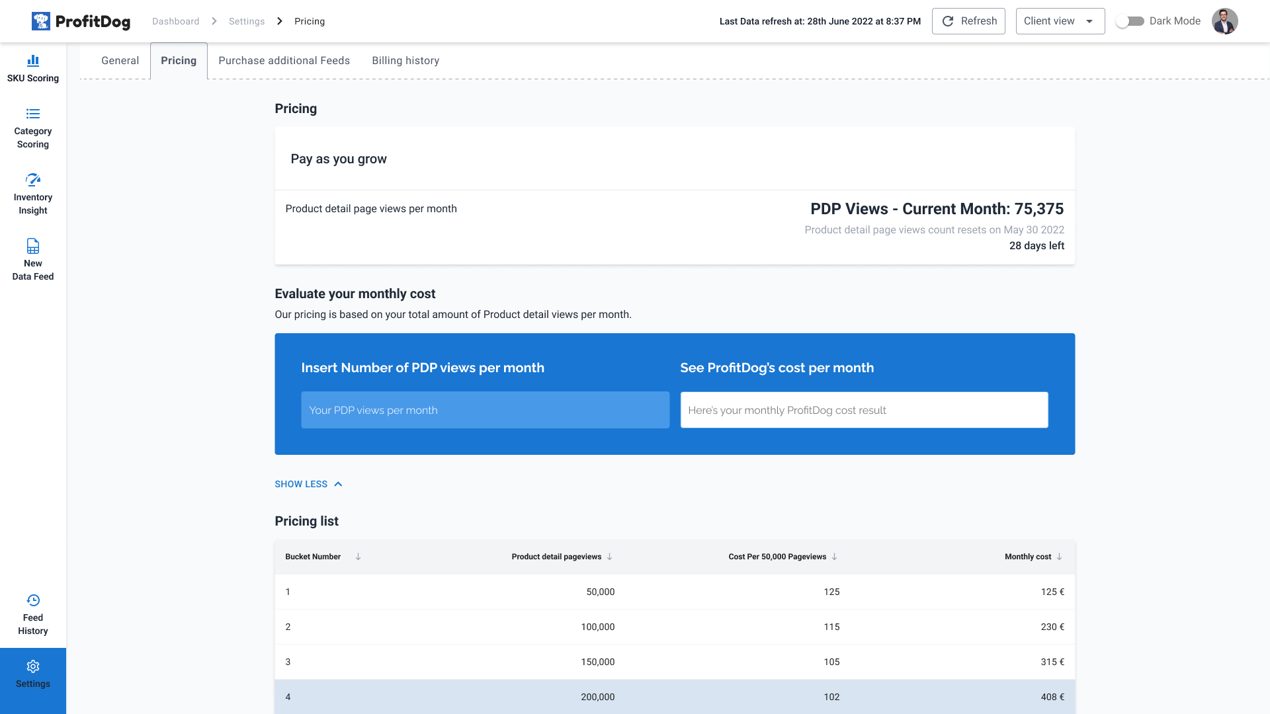This screenshot has width=1270, height=714.
Task: Go to Dashboard breadcrumb
Action: tap(175, 21)
